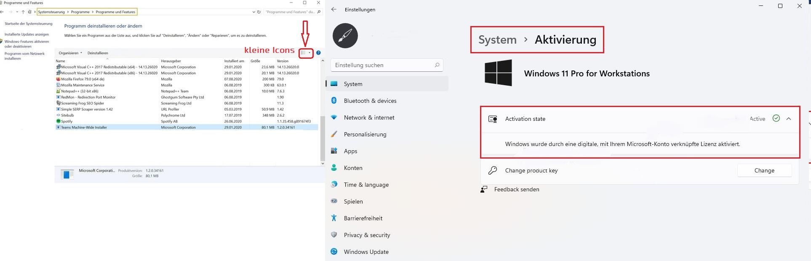Click the up-folder arrow in Explorer address bar
The width and height of the screenshot is (811, 261).
point(23,12)
